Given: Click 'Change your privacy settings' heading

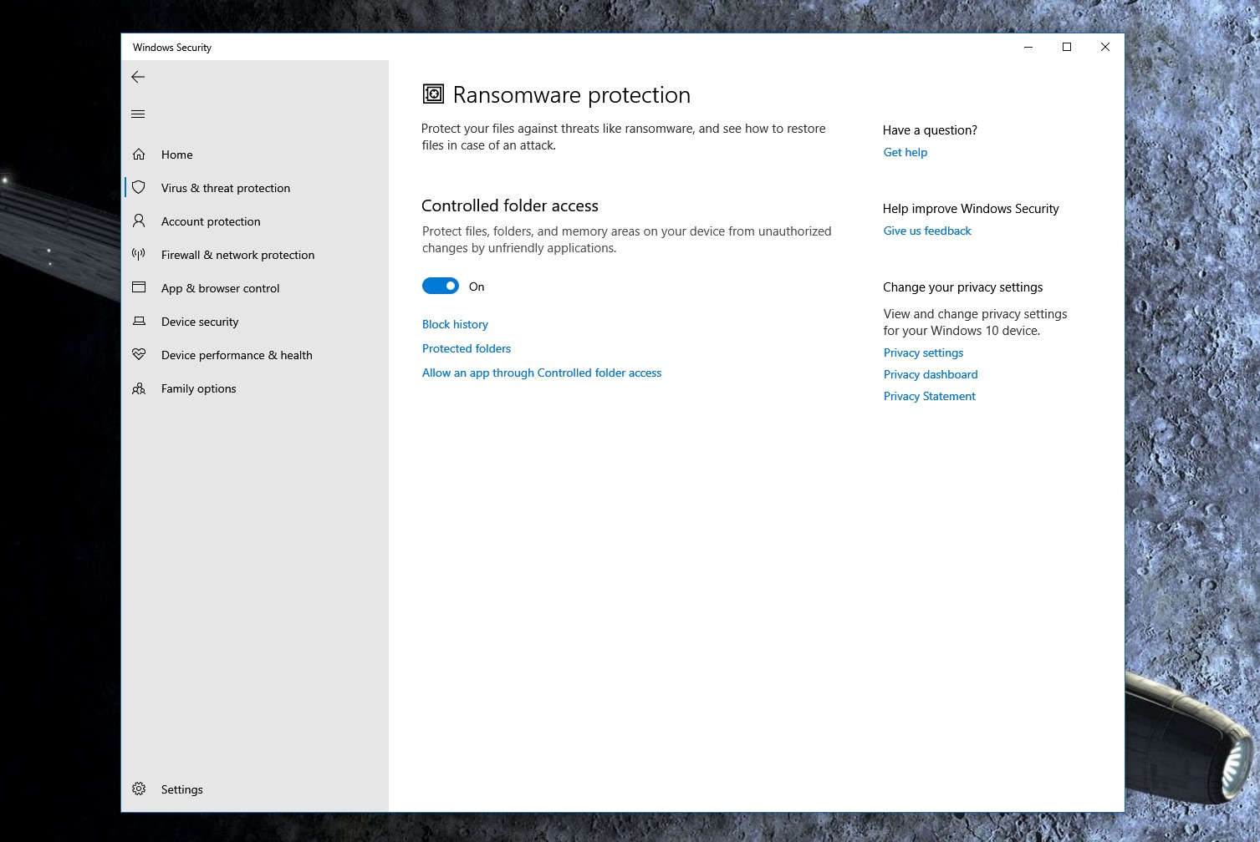Looking at the screenshot, I should (963, 287).
